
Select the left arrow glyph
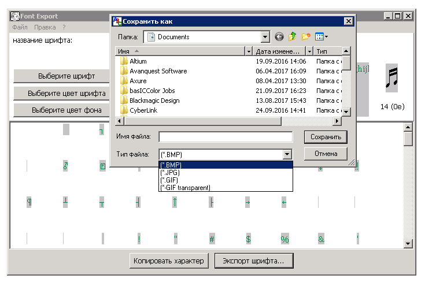pyautogui.click(x=284, y=202)
